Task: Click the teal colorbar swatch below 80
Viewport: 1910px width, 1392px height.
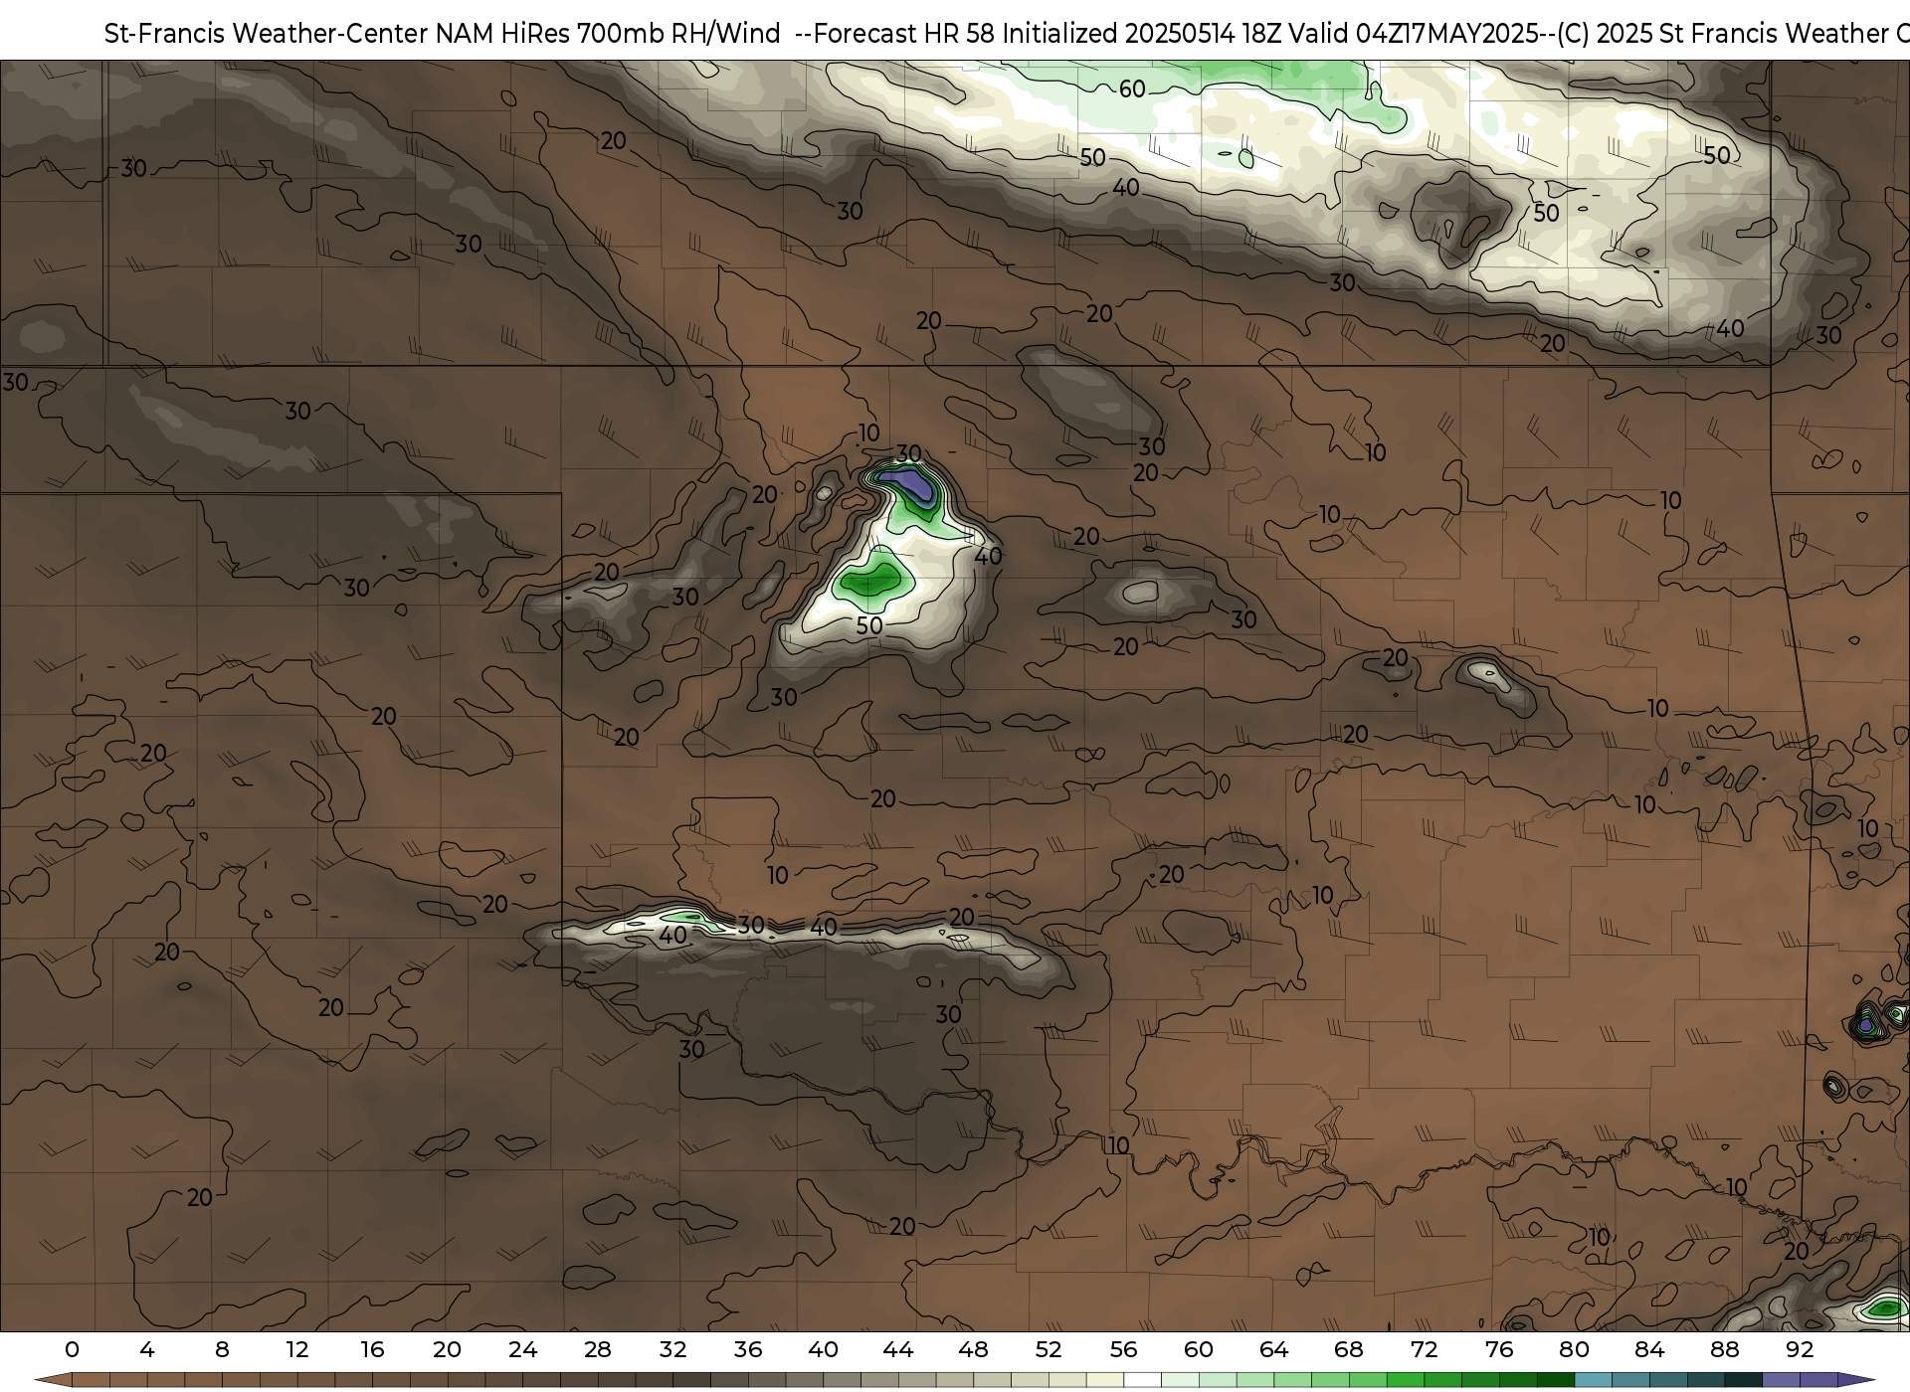Action: 1593,1380
